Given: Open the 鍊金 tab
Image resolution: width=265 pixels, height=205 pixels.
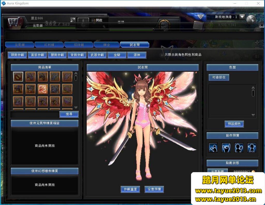Looking at the screenshot, I should [107, 45].
